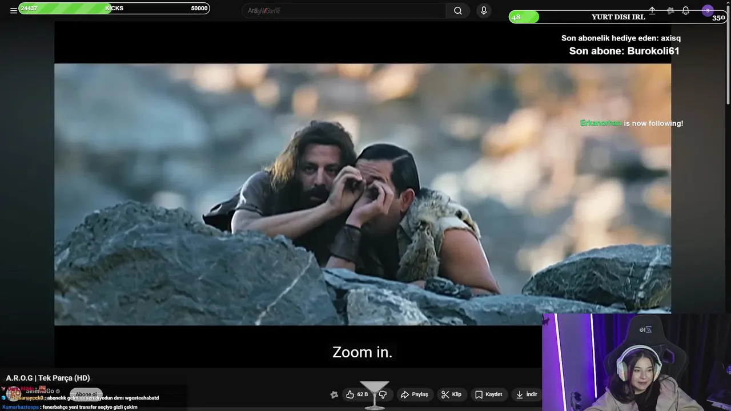Click video title A.R.O.G | Tek Parça (HD)
Viewport: 731px width, 411px height.
pos(48,378)
